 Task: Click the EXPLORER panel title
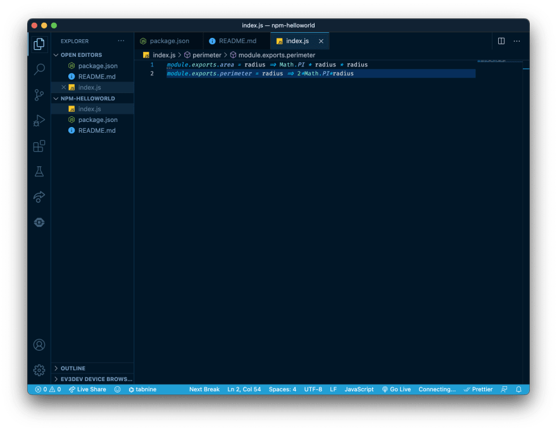coord(75,41)
